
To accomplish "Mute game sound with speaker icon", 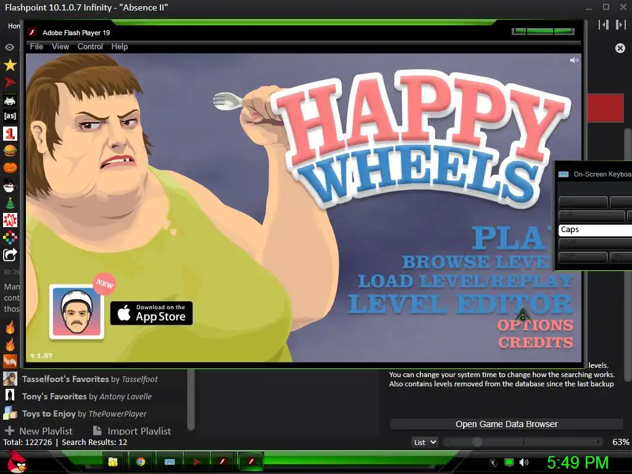I will point(574,60).
